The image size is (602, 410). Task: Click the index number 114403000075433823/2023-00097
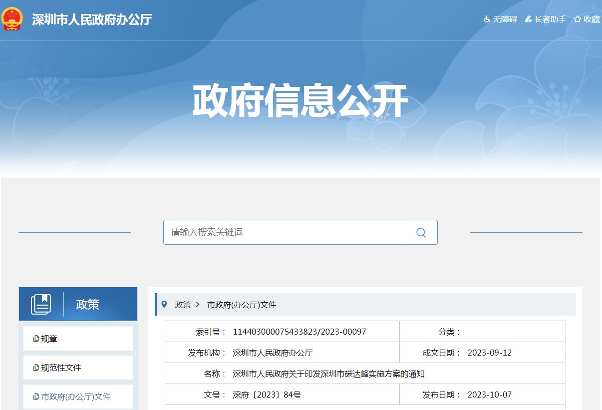(x=300, y=332)
